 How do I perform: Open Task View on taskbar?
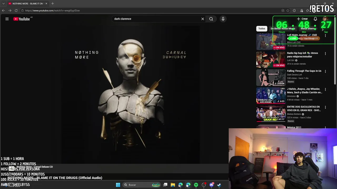coord(165,185)
